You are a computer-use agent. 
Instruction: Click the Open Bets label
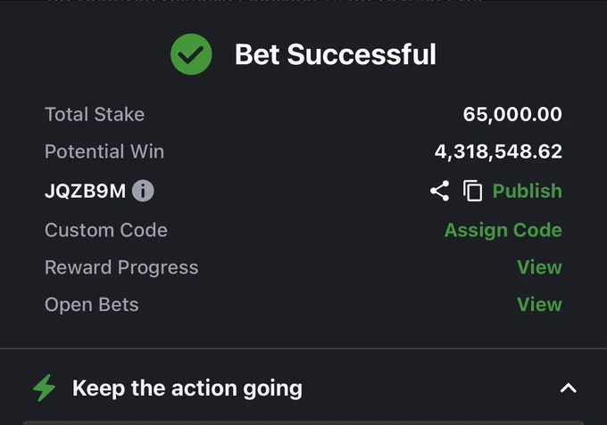click(92, 305)
